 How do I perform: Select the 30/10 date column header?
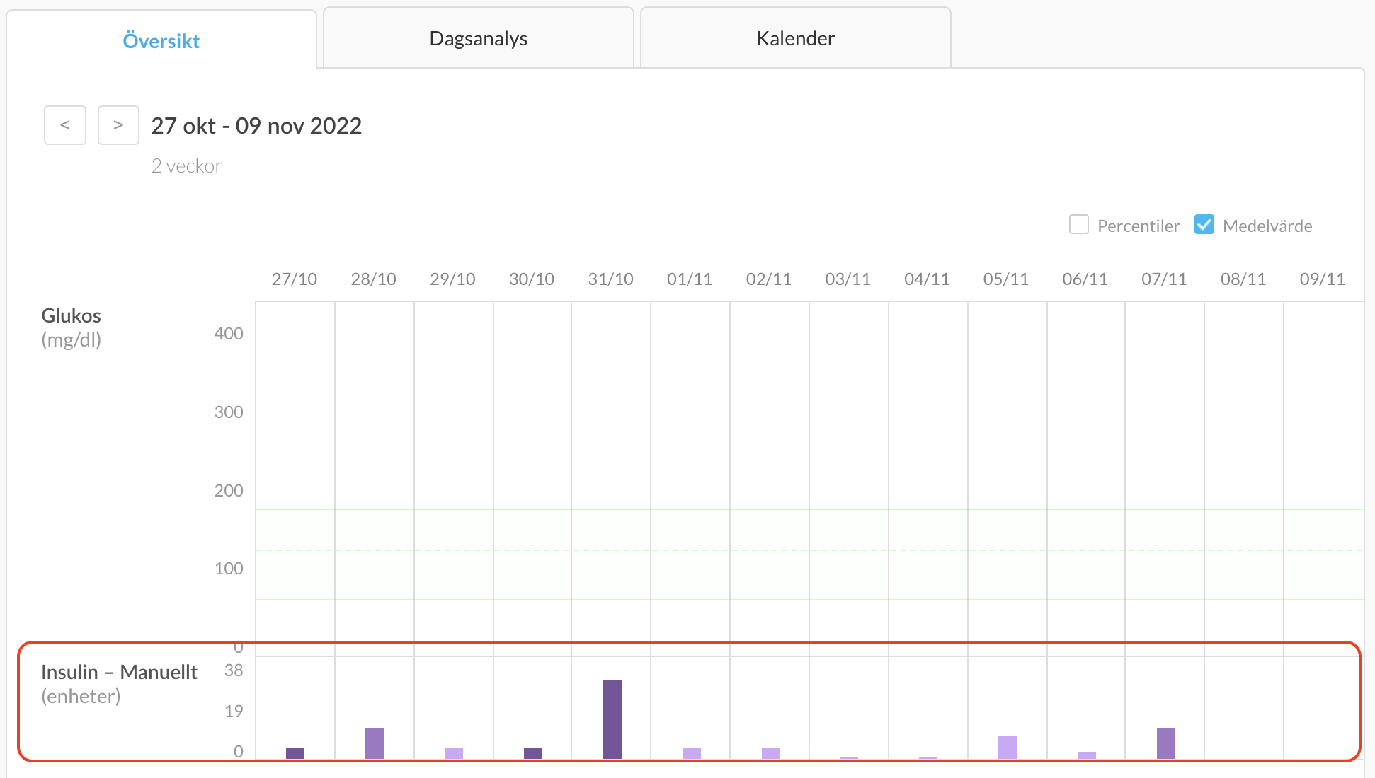(x=532, y=279)
